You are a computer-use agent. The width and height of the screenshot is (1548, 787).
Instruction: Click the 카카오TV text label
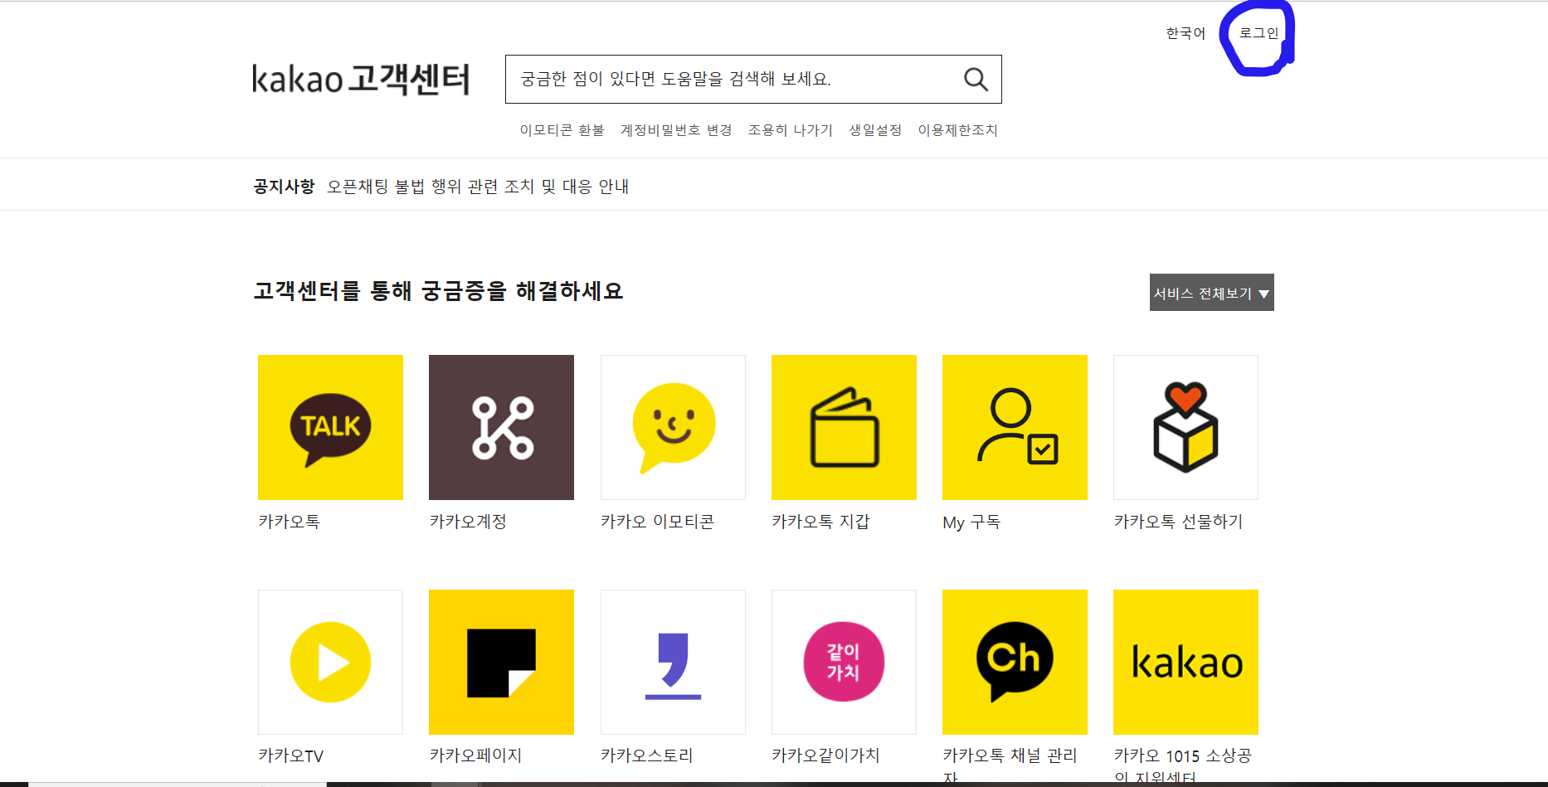[x=290, y=756]
